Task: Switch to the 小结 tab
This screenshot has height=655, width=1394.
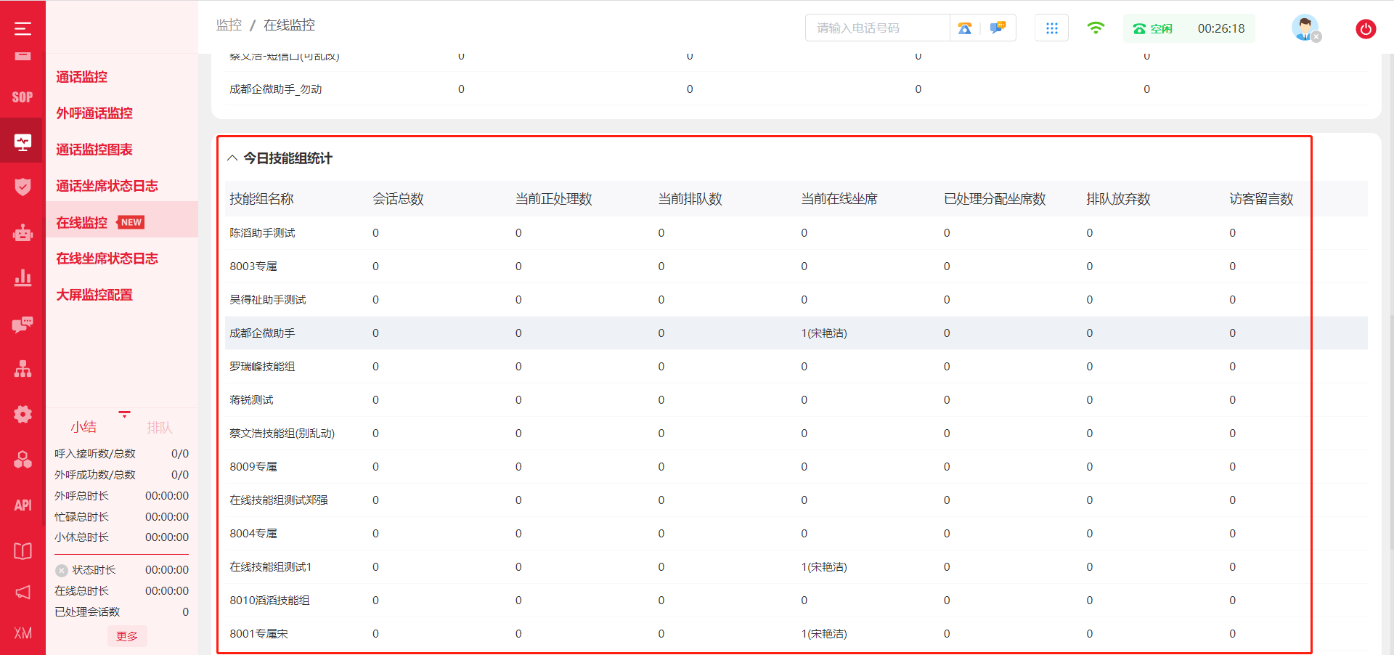Action: [x=83, y=427]
